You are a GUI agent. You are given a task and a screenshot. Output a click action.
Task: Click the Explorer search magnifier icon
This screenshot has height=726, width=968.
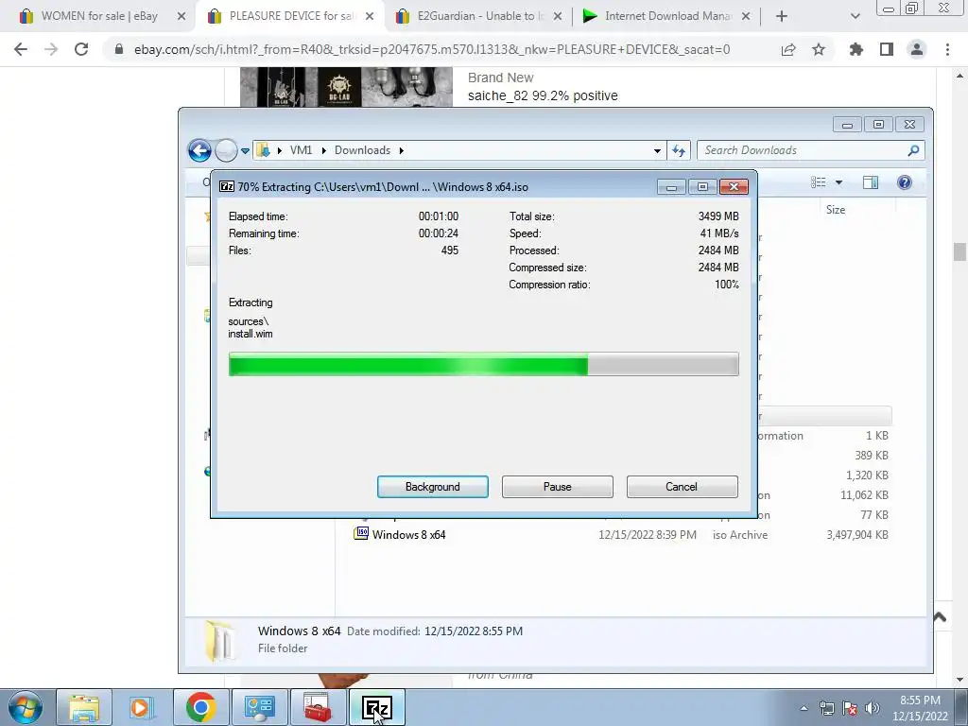pyautogui.click(x=913, y=150)
